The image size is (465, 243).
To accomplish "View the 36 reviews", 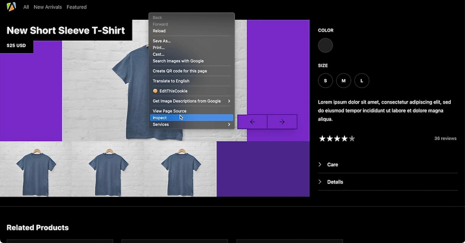I will [x=445, y=138].
